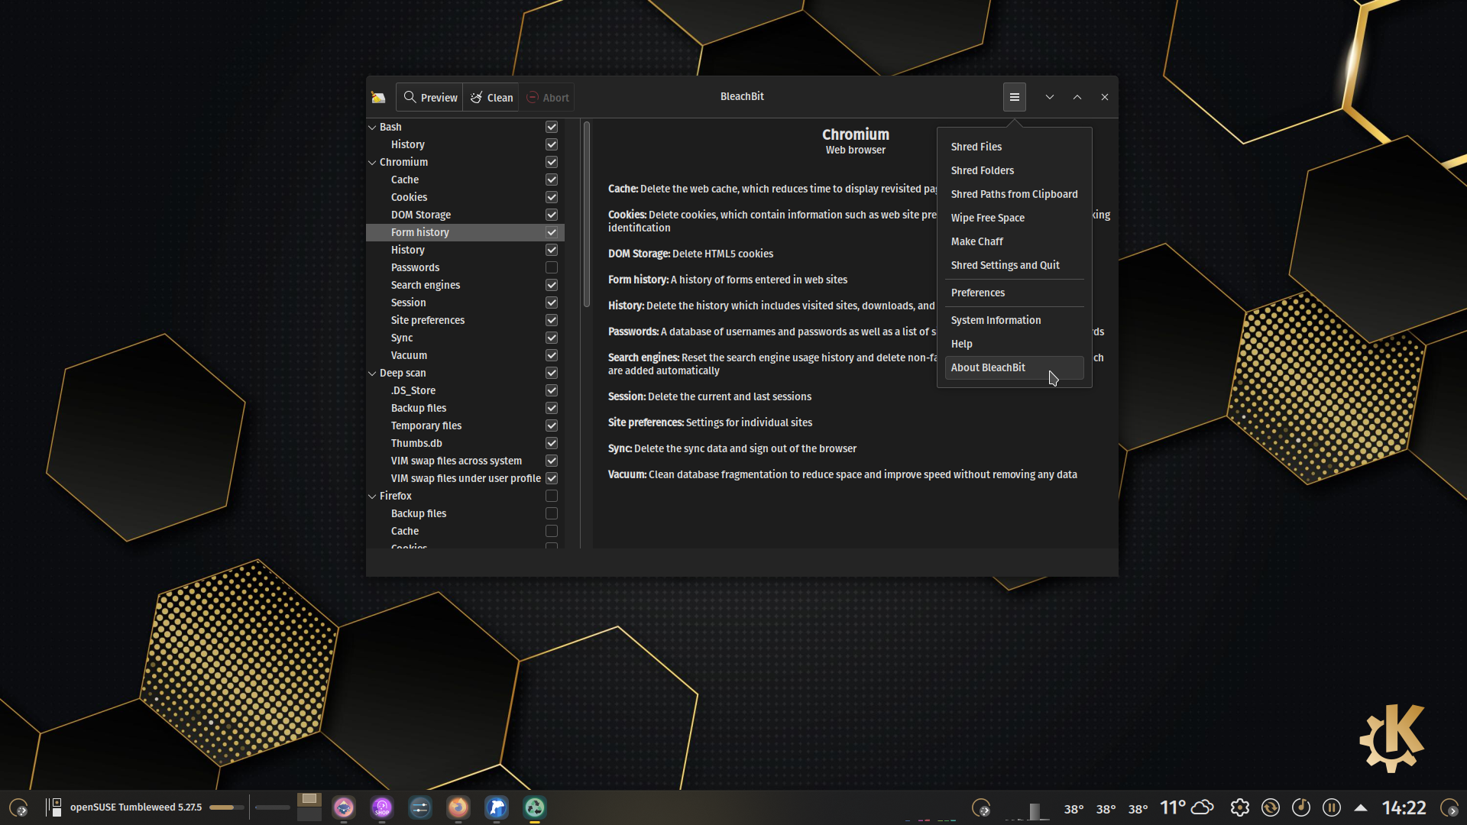Viewport: 1467px width, 825px height.
Task: Toggle the Search engines checkbox
Action: click(552, 285)
